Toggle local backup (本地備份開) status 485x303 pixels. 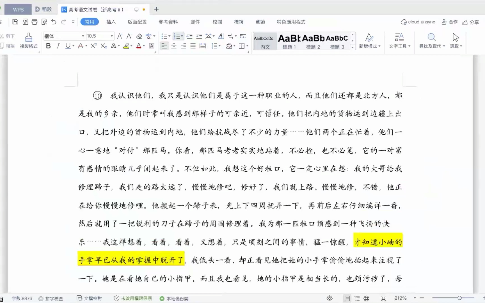coord(174,299)
